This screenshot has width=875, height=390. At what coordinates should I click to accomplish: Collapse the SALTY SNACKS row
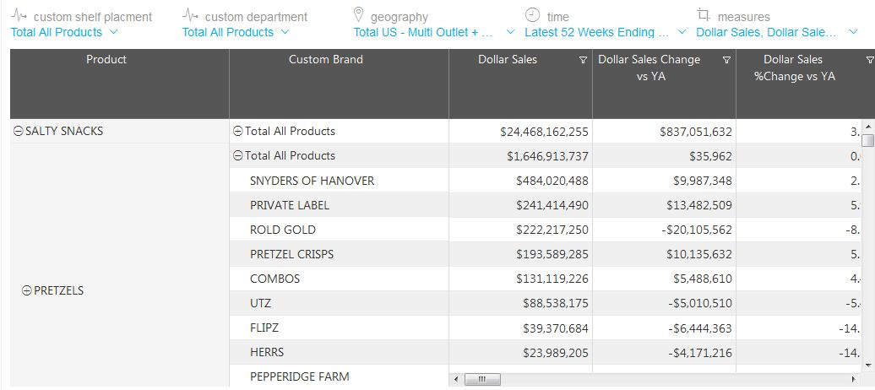(x=19, y=132)
